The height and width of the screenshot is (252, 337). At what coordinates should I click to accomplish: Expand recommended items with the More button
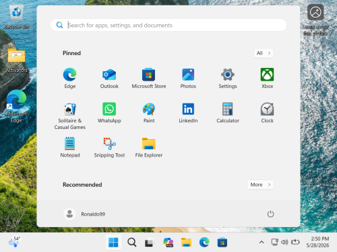tap(261, 185)
